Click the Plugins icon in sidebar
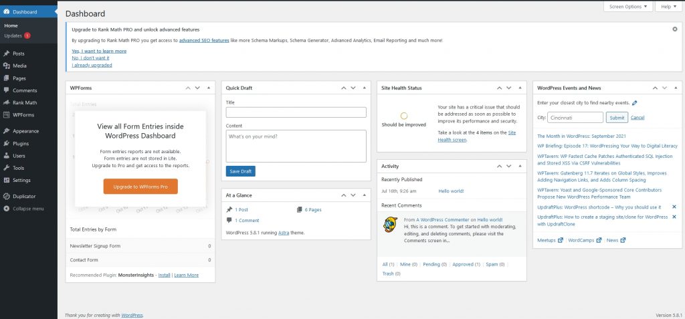This screenshot has height=319, width=685. pos(7,143)
